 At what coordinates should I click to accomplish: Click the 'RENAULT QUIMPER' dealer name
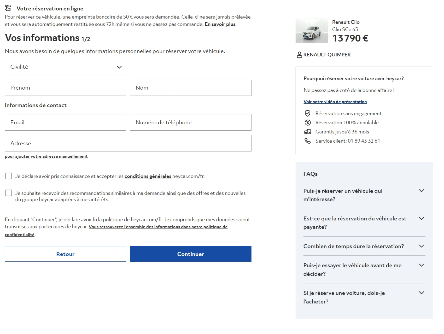tap(327, 55)
